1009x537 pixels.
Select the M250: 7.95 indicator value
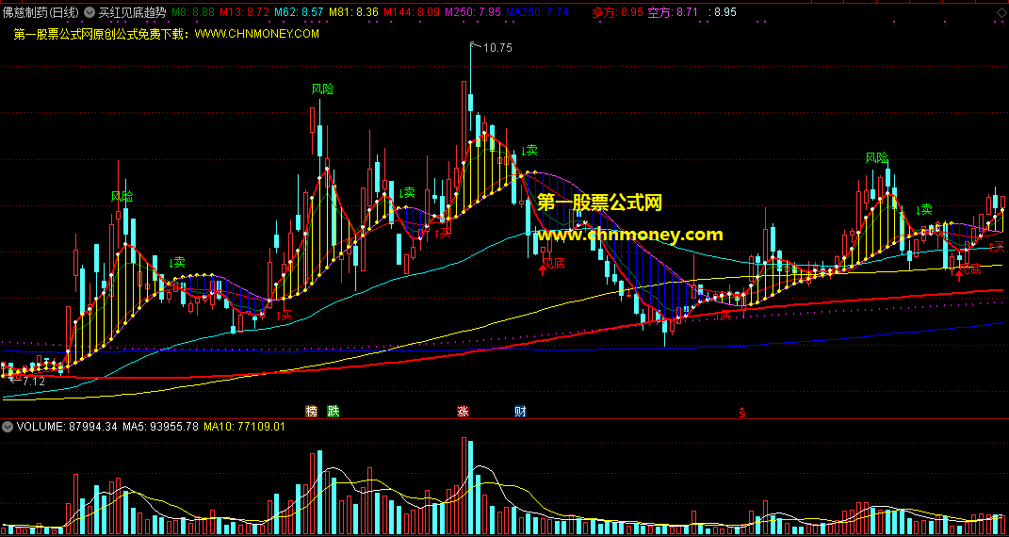[472, 12]
